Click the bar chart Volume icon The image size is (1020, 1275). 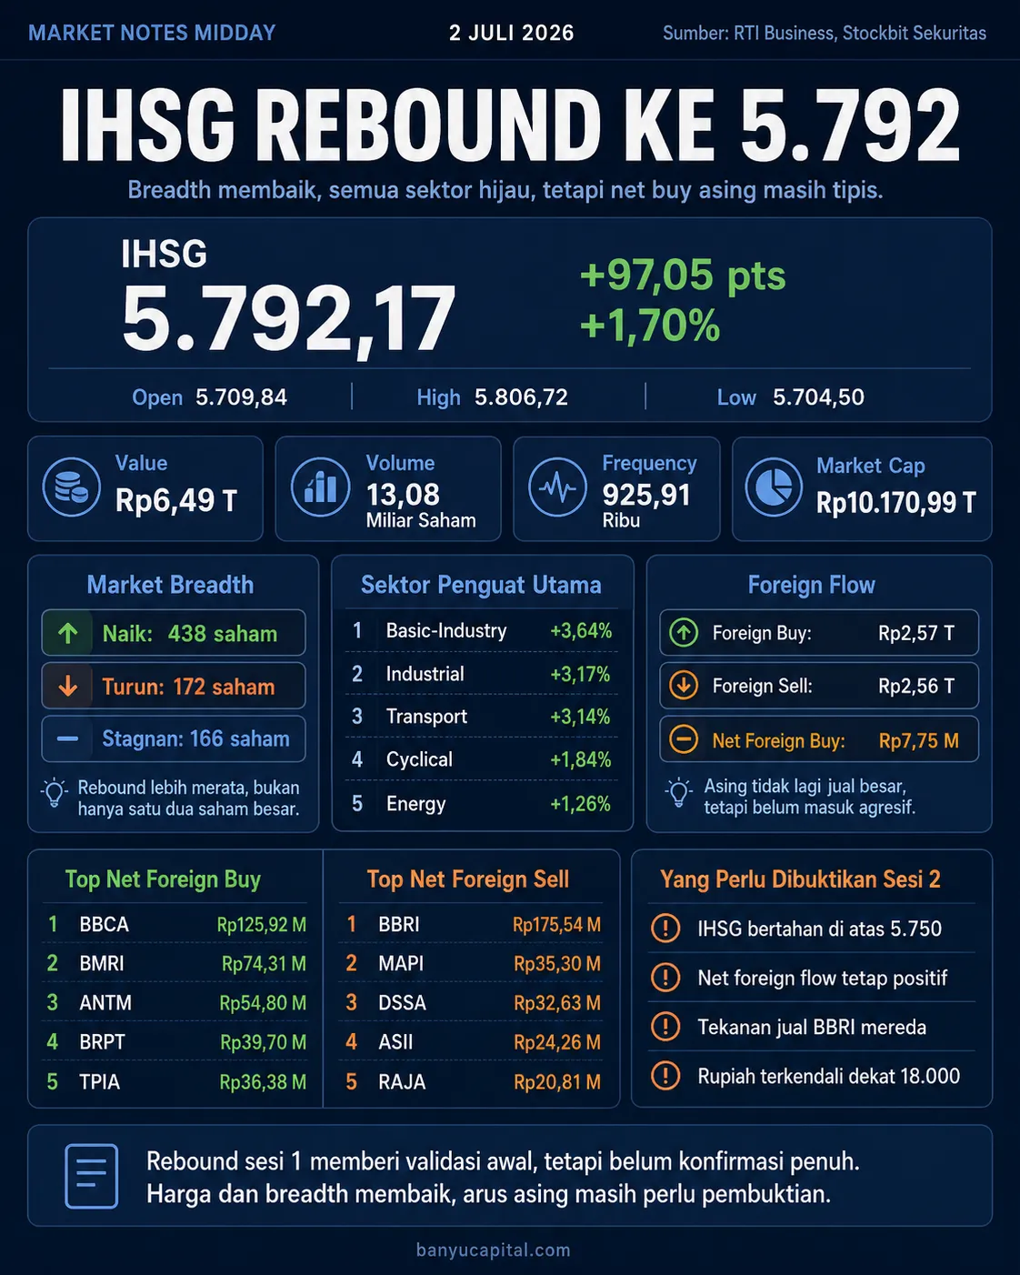[x=320, y=487]
